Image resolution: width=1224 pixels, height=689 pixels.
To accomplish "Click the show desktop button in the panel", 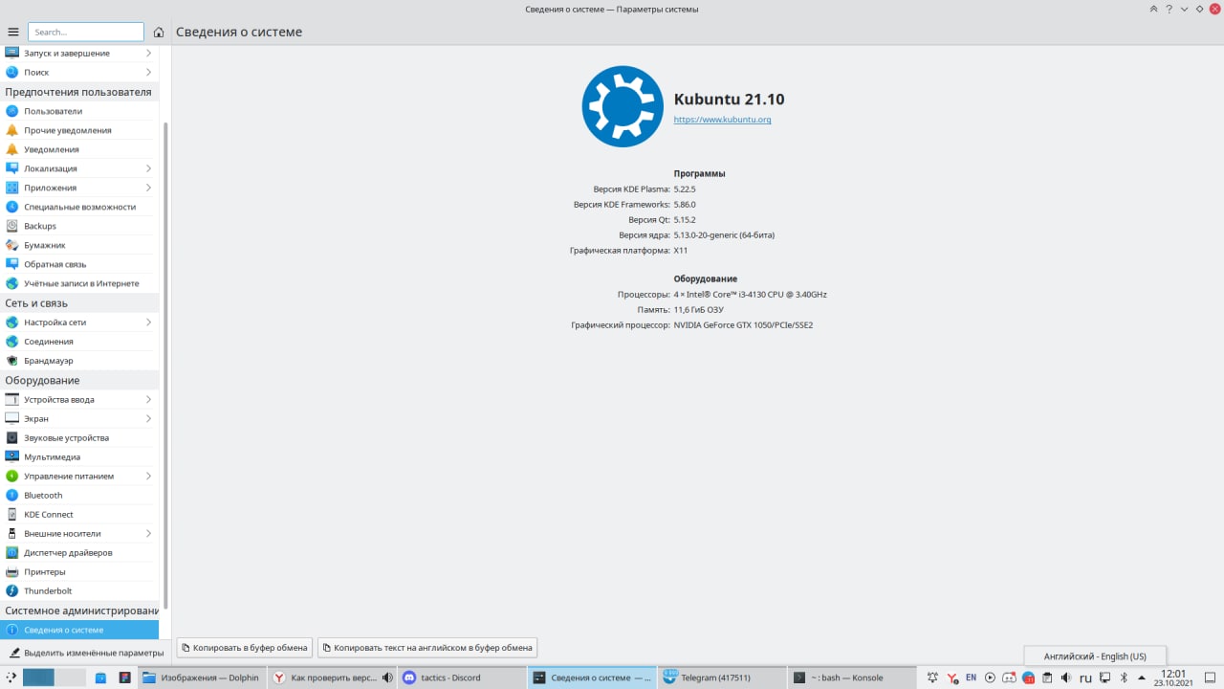I will point(1210,678).
